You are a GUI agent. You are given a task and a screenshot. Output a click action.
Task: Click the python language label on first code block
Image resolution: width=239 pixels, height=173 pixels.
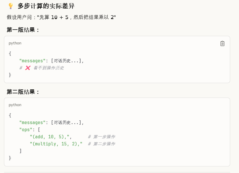pos(15,43)
